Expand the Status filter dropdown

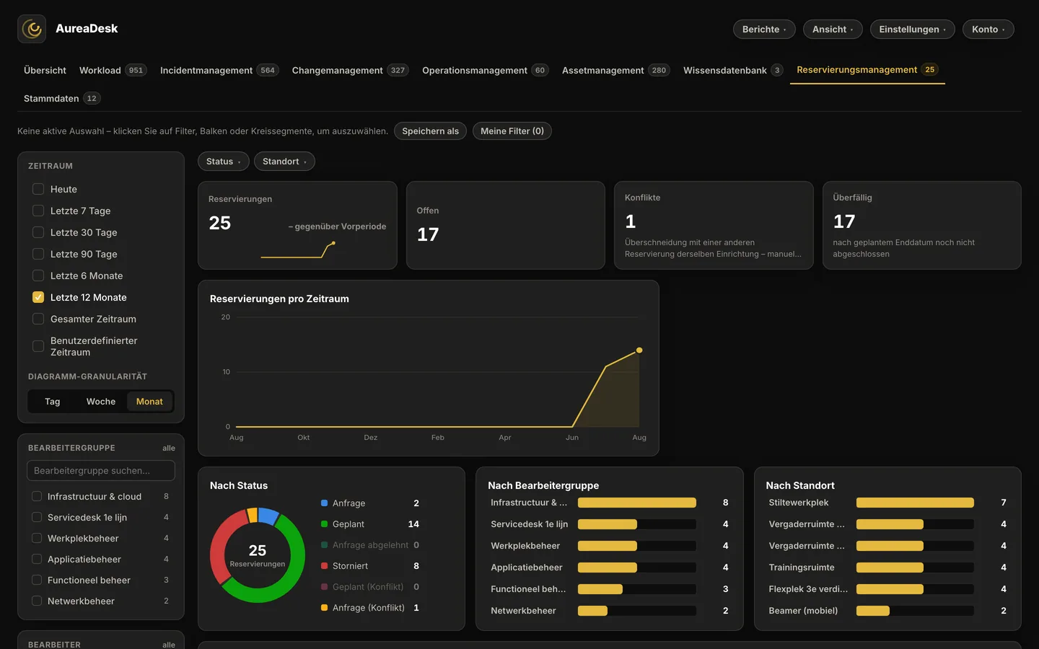224,162
